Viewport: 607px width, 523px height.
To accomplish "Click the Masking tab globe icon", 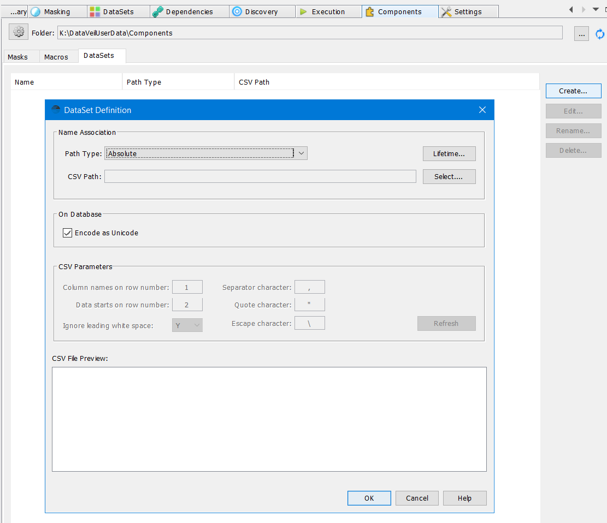I will tap(36, 11).
